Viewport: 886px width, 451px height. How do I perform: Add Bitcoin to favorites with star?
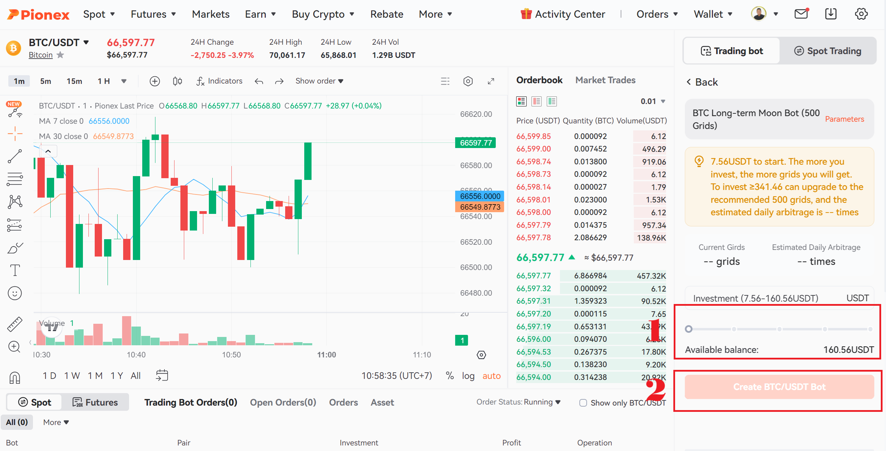point(60,55)
